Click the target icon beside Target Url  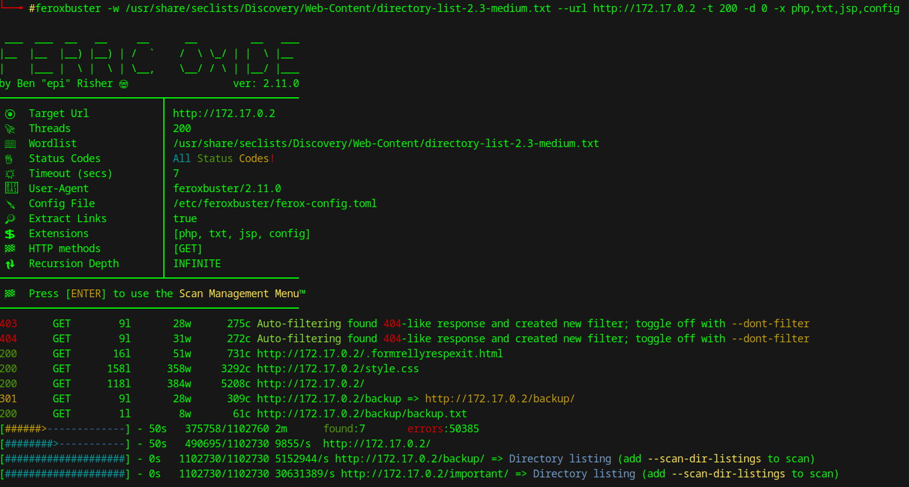tap(10, 114)
